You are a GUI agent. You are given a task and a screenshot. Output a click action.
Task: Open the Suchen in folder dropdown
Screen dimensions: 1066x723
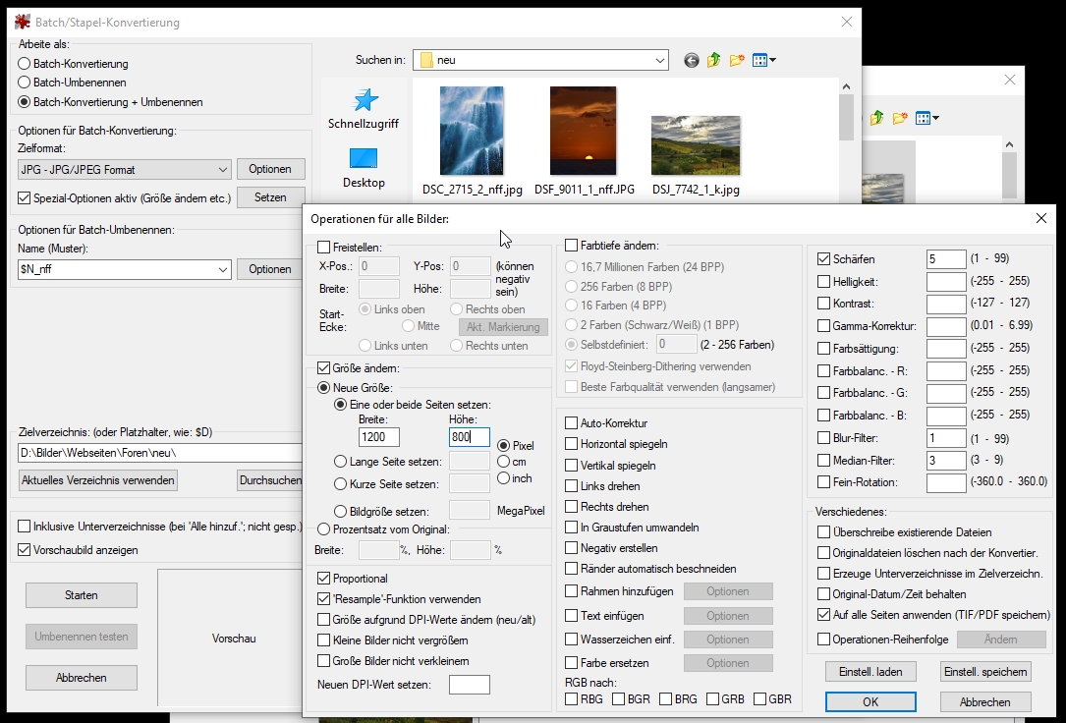[659, 61]
